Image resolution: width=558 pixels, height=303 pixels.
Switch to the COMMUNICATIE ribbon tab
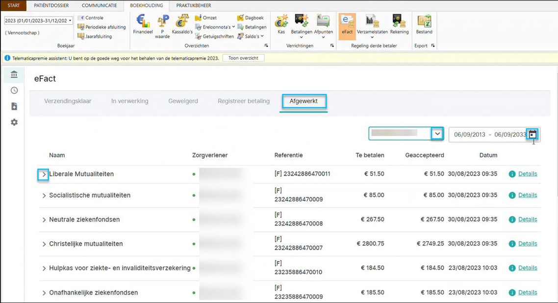99,5
